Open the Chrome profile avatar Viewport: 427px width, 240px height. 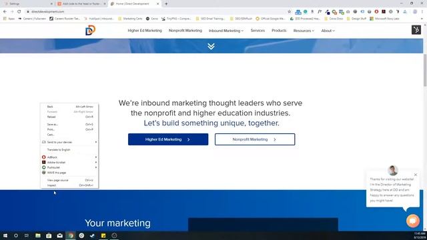click(415, 12)
